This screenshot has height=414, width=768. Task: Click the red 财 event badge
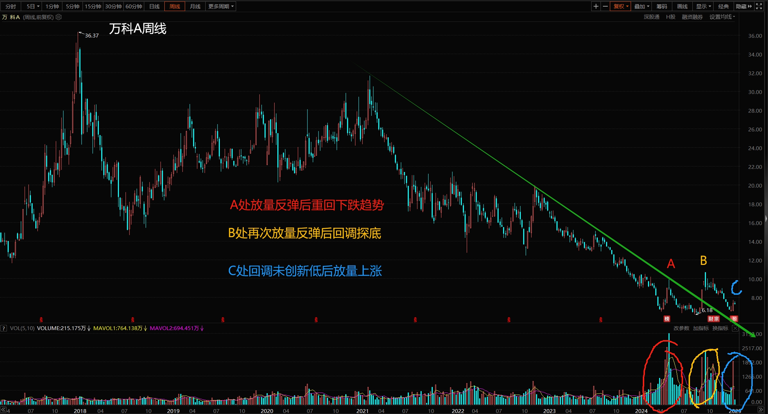click(710, 319)
